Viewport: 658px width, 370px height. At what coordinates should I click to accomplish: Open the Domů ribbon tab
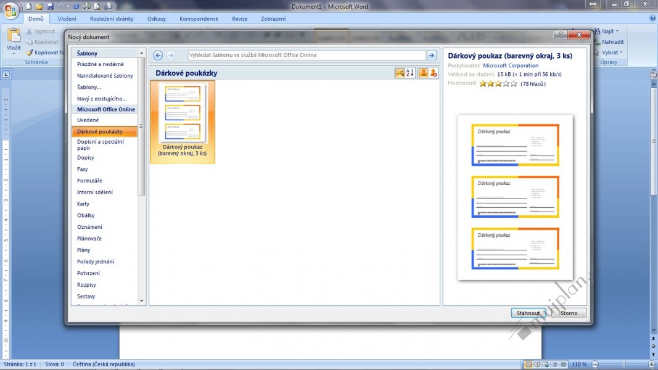click(36, 19)
